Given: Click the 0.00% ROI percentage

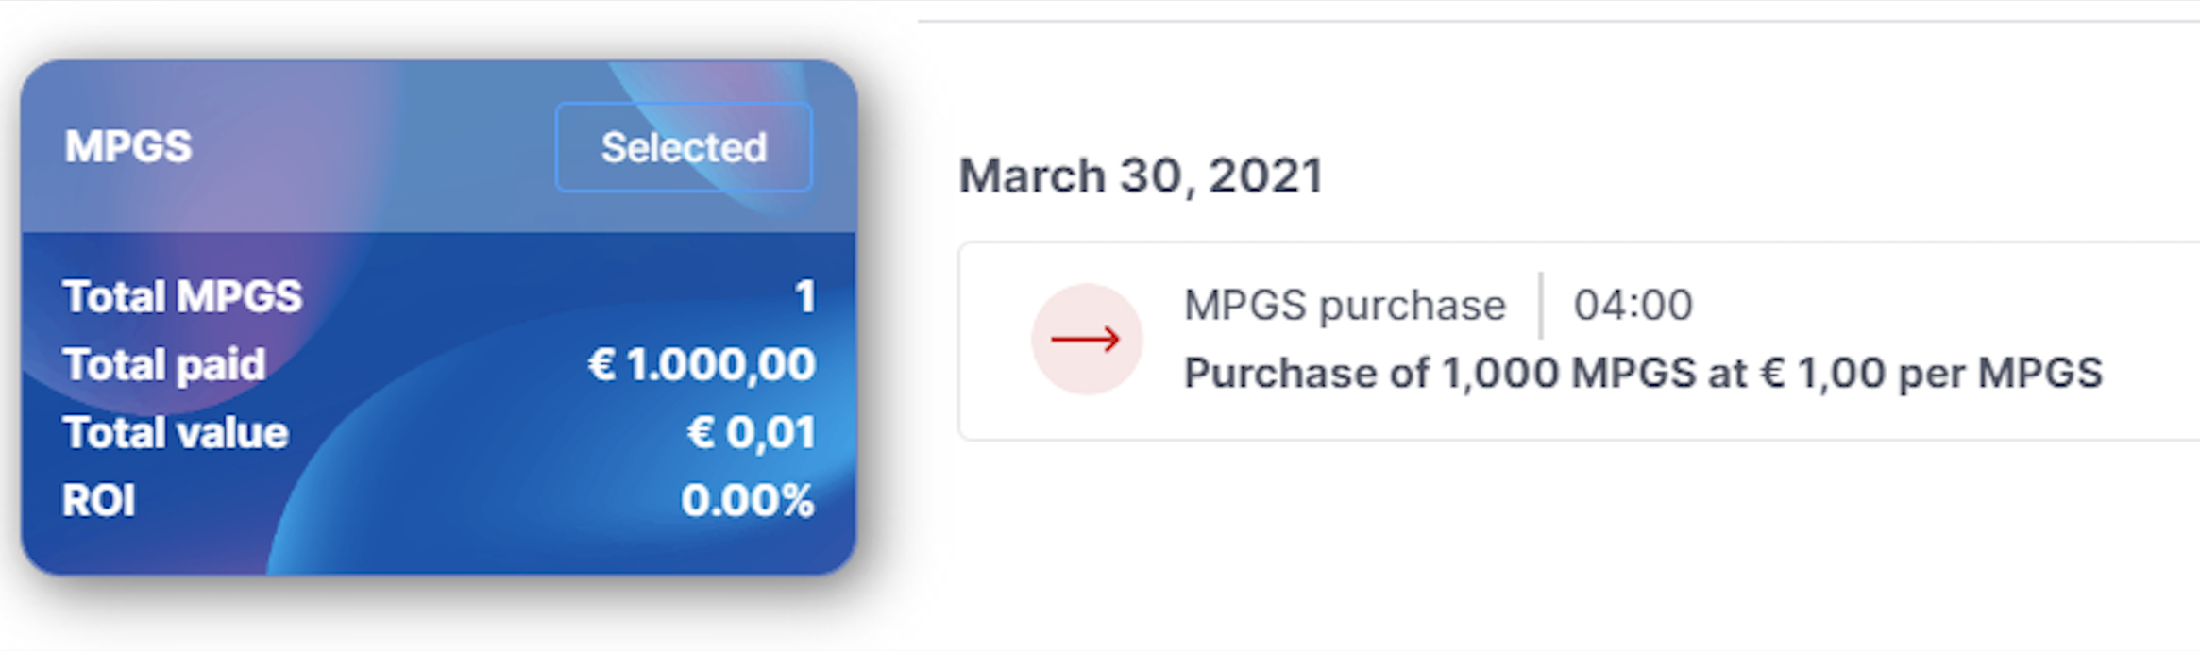Looking at the screenshot, I should click(x=747, y=501).
